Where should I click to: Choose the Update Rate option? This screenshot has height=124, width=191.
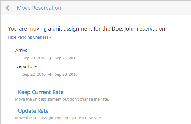[33, 111]
